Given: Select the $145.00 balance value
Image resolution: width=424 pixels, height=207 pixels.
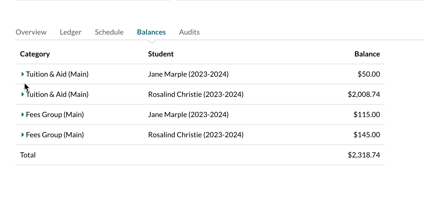Looking at the screenshot, I should click(x=366, y=135).
